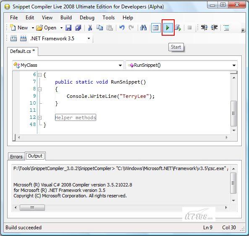Click the Cut scissors icon
Viewport: 249px width, 236px height.
click(x=90, y=28)
